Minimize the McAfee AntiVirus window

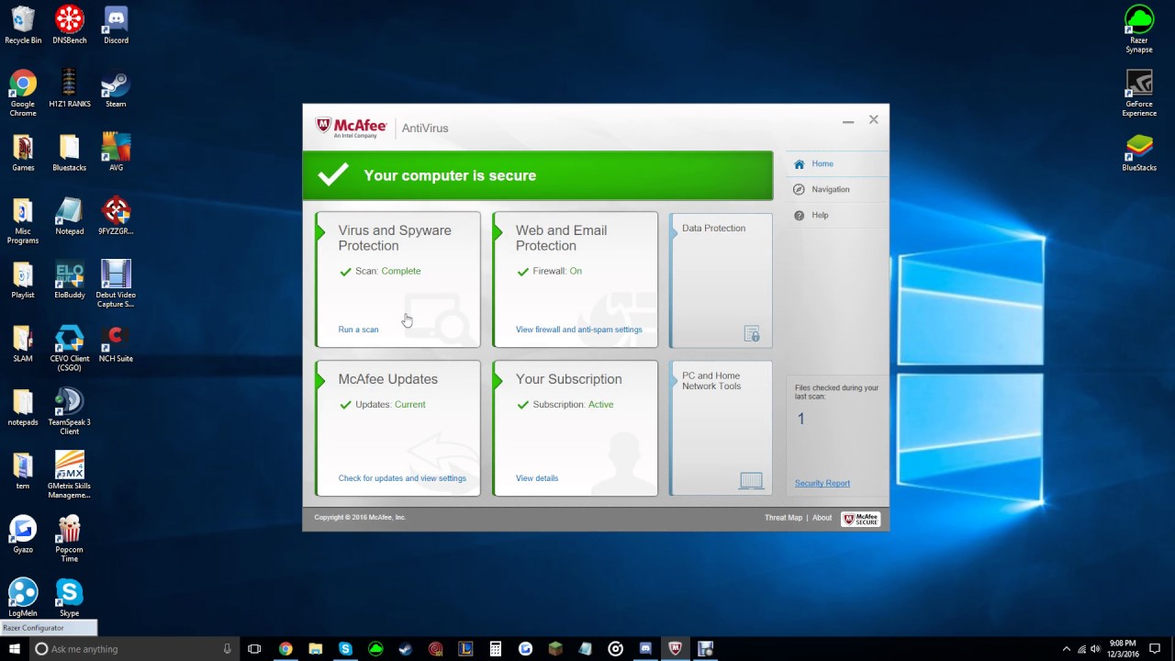(x=848, y=120)
